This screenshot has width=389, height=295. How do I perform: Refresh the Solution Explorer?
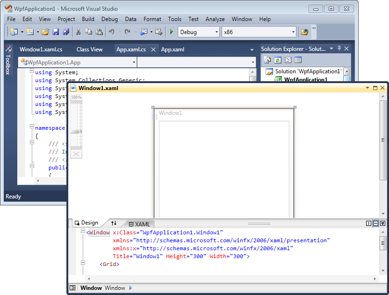coord(277,60)
